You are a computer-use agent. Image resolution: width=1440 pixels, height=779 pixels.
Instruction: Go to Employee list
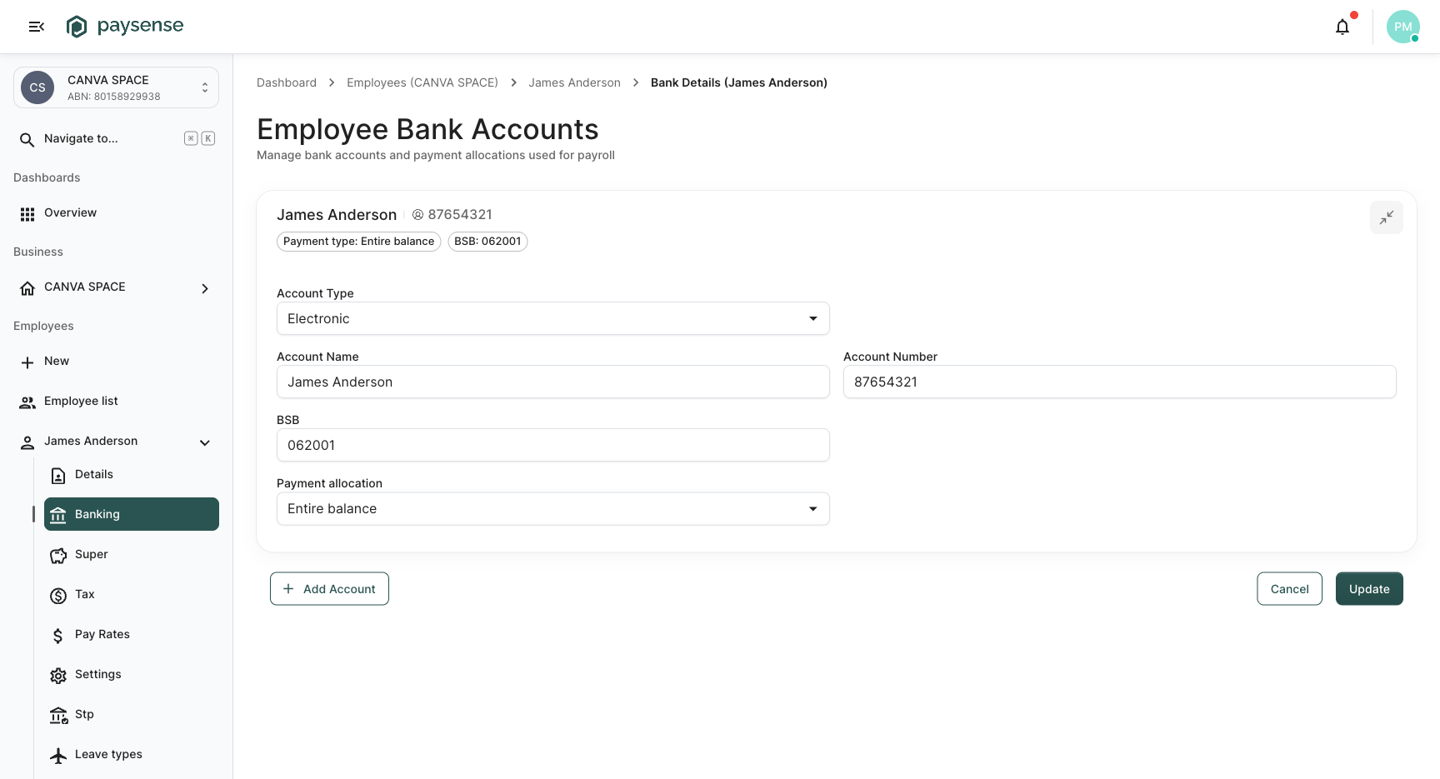coord(116,402)
